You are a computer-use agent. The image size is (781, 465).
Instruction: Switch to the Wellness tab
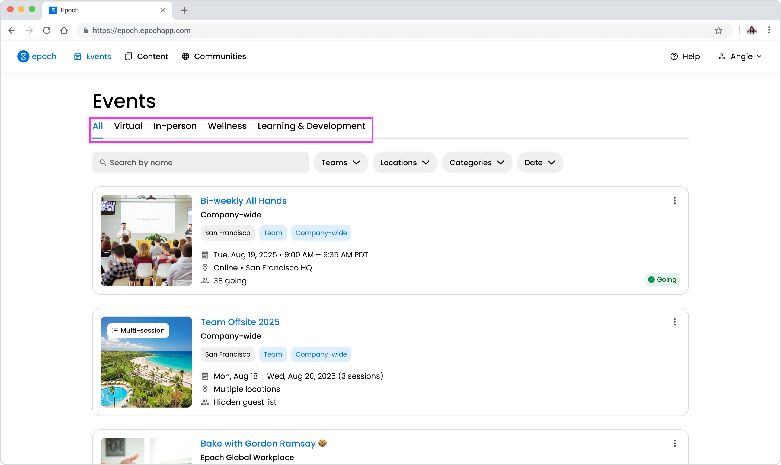[x=227, y=126]
